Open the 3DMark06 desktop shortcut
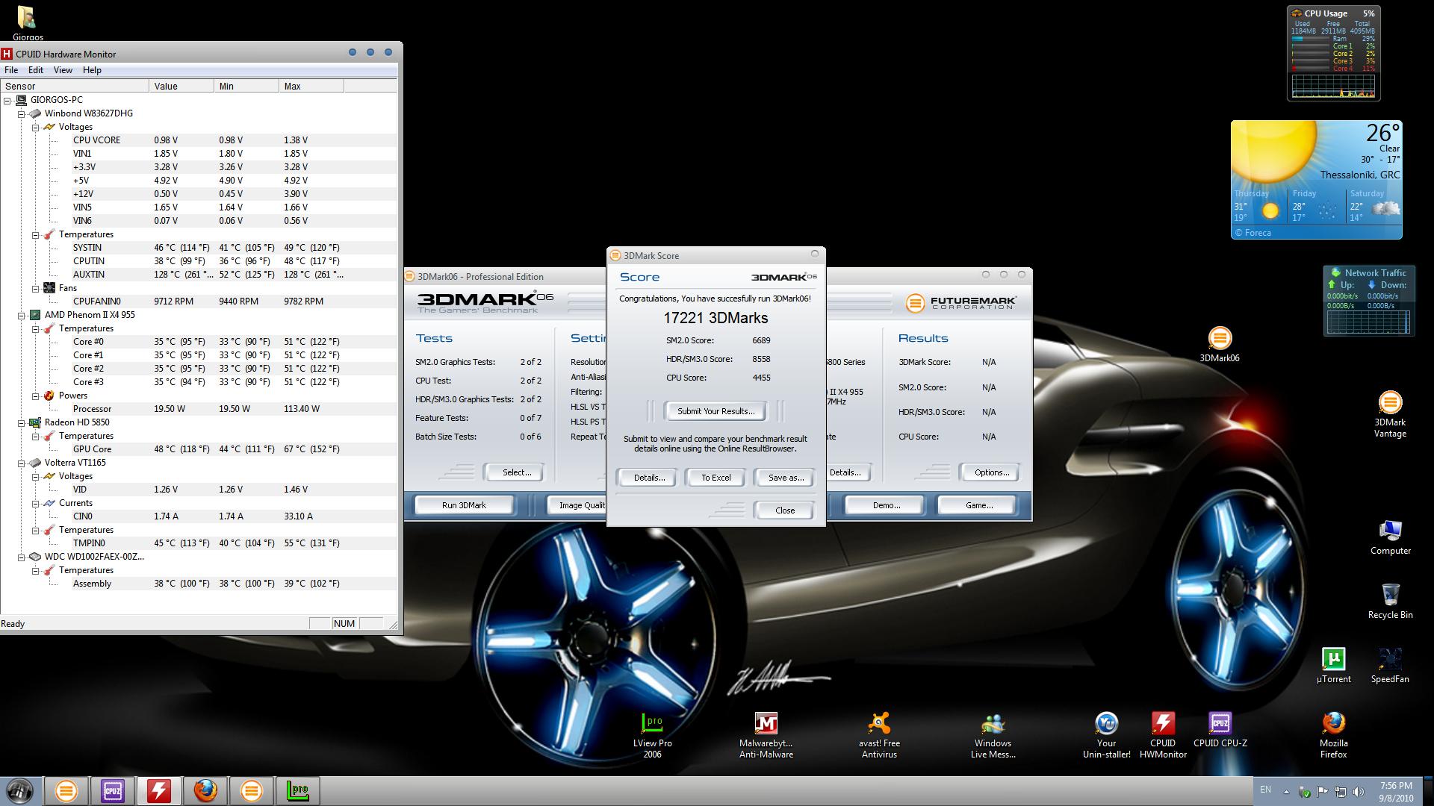The image size is (1434, 806). click(1219, 345)
